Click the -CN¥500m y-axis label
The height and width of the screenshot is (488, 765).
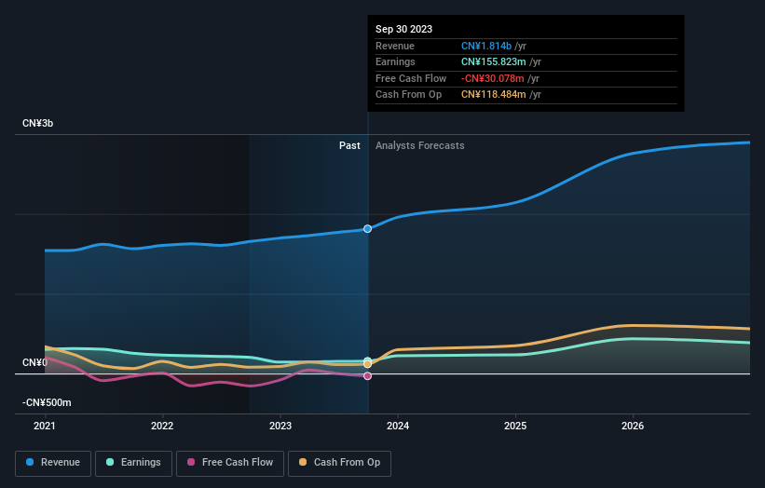click(47, 402)
